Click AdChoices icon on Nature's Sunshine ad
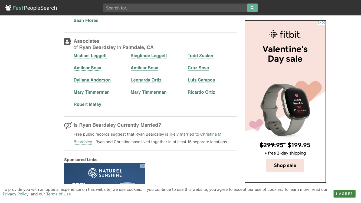361x203 pixels. [142, 166]
